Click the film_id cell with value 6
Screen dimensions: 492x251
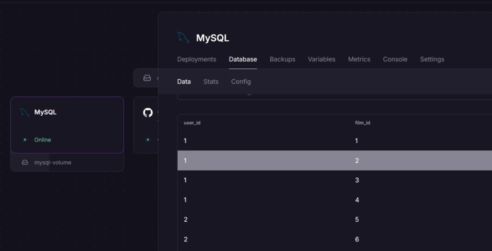click(x=356, y=239)
